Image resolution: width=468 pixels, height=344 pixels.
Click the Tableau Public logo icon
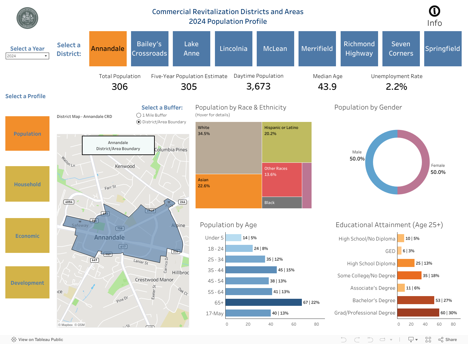[14, 339]
